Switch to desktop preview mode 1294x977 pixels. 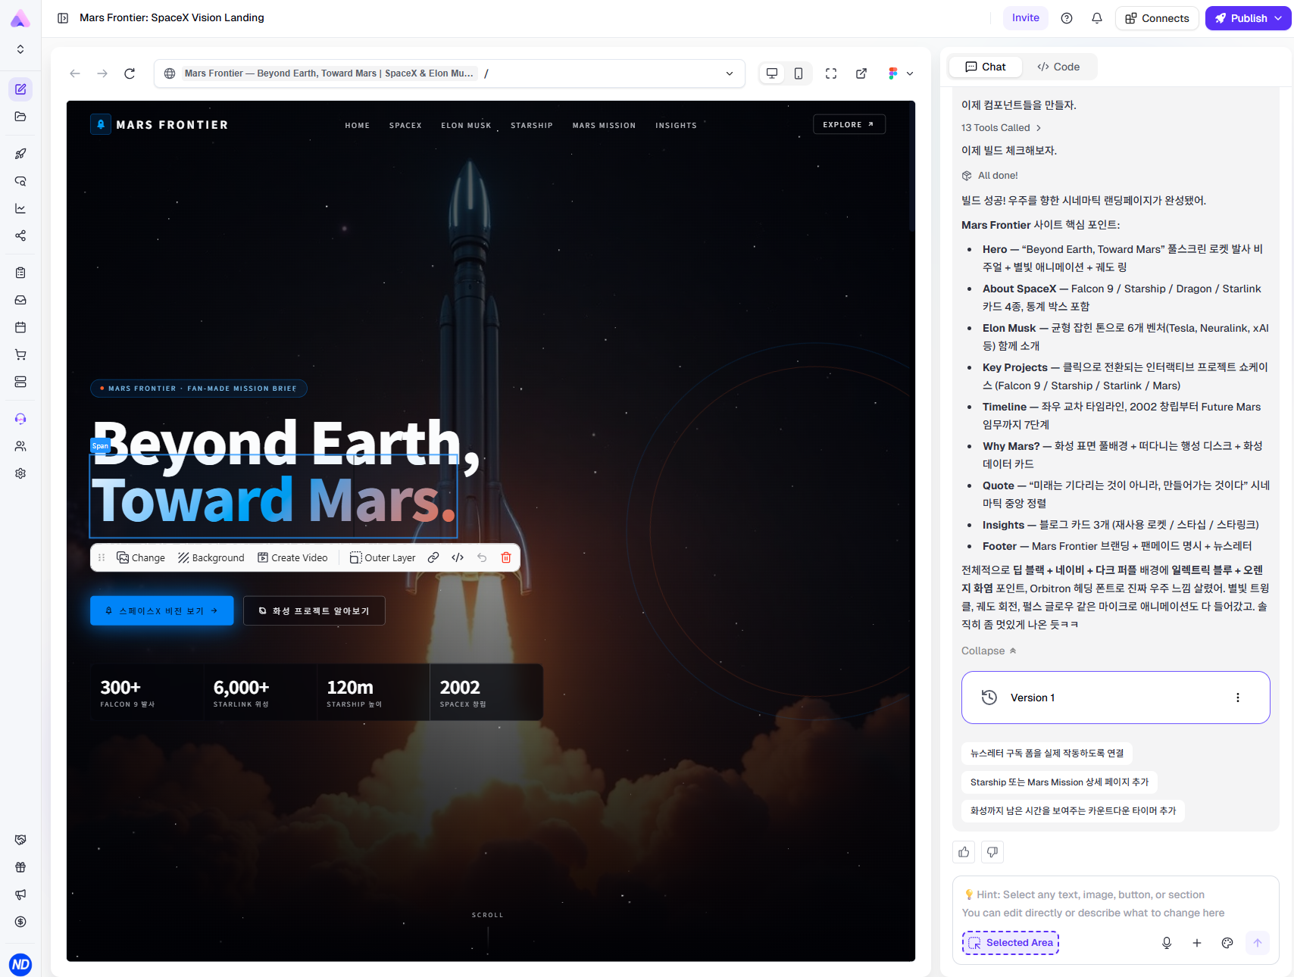click(772, 73)
